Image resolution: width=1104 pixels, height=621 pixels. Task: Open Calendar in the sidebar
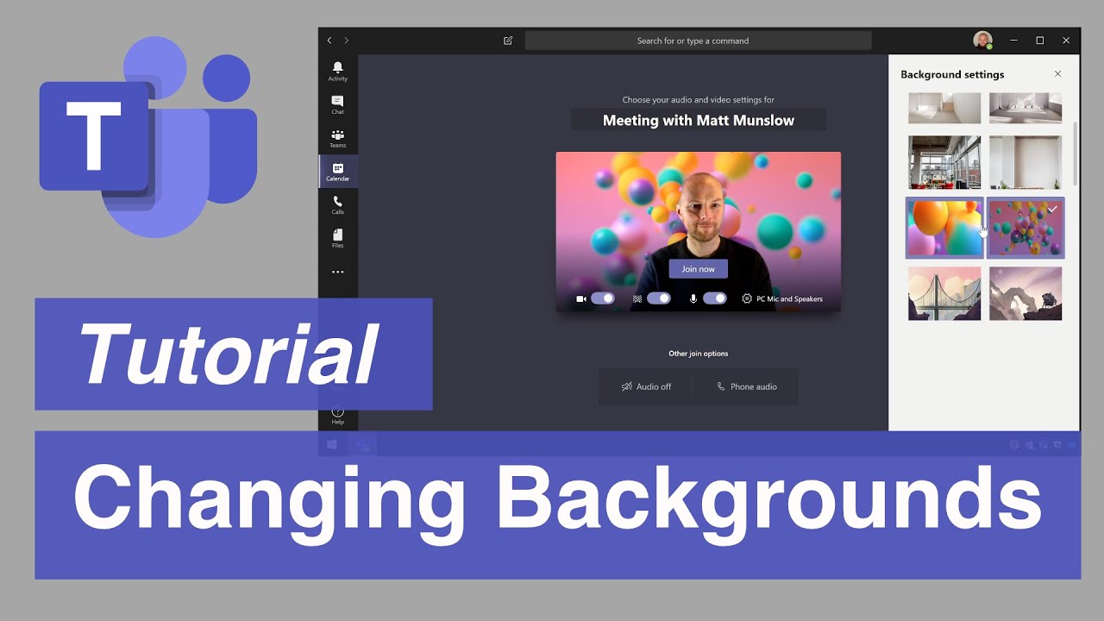coord(337,172)
